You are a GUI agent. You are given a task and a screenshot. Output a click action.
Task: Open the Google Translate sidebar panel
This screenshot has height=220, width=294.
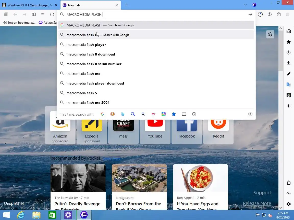(289, 85)
